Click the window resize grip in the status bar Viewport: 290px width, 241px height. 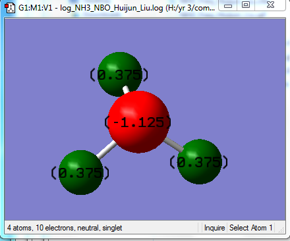(x=281, y=230)
